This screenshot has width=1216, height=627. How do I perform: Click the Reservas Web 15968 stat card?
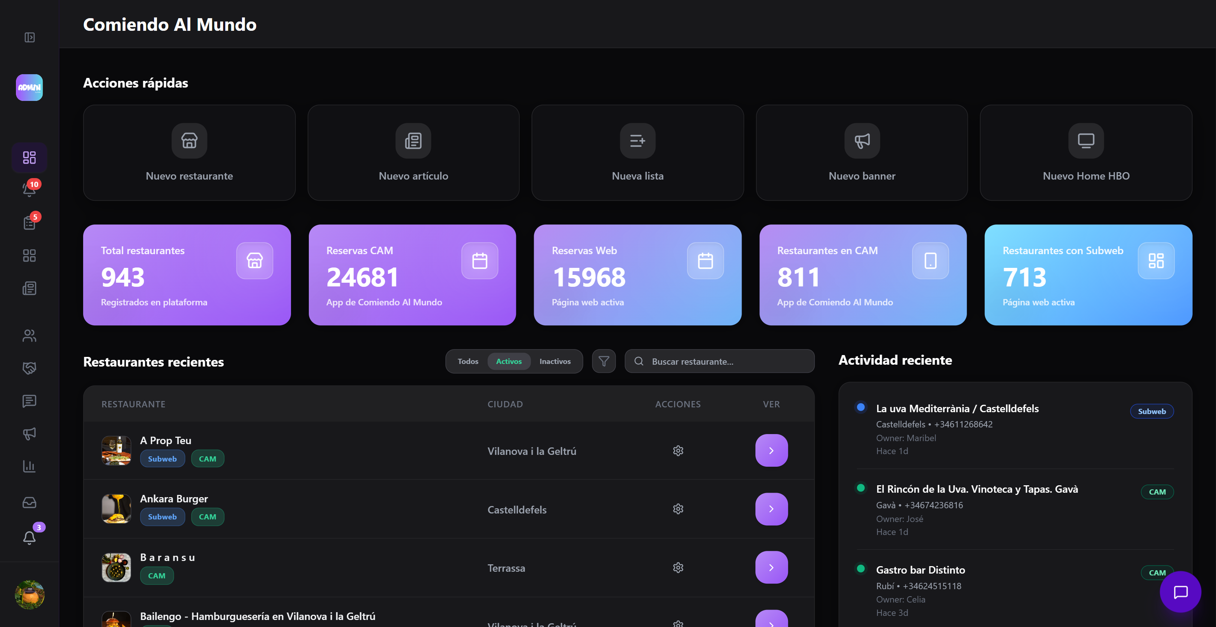tap(638, 275)
